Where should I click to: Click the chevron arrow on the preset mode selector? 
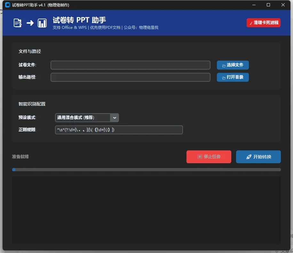pyautogui.click(x=115, y=117)
